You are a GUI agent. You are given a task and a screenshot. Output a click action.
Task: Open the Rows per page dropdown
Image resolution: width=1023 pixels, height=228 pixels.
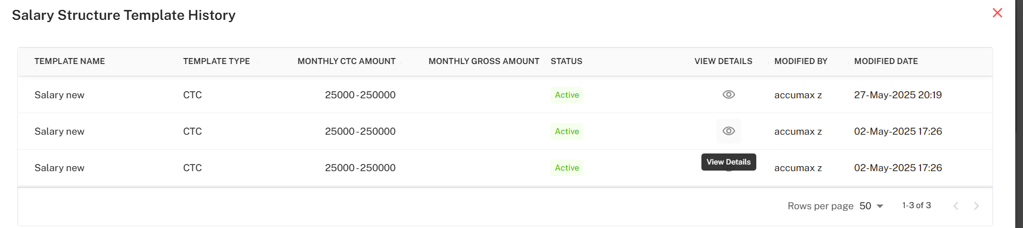pos(871,206)
